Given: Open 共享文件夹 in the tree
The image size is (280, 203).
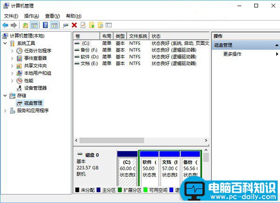Looking at the screenshot, I should tap(35, 66).
